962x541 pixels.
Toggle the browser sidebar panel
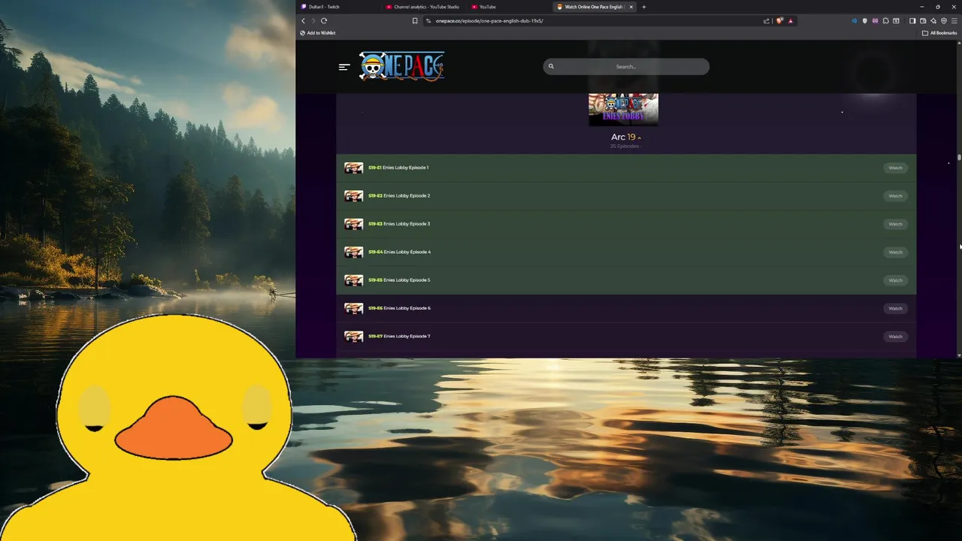912,21
